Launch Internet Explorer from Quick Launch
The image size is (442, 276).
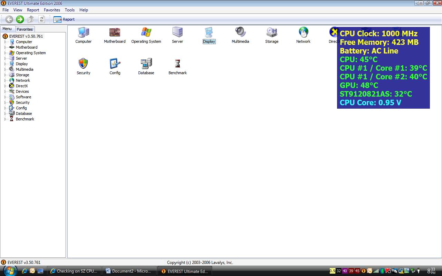pyautogui.click(x=25, y=271)
